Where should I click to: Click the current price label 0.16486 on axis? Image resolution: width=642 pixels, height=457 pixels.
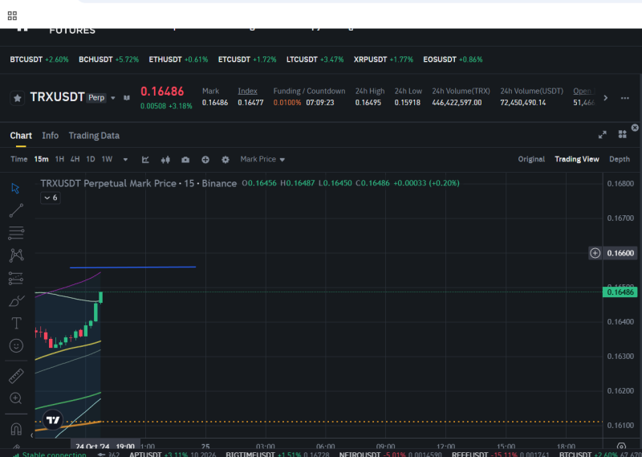pos(620,292)
